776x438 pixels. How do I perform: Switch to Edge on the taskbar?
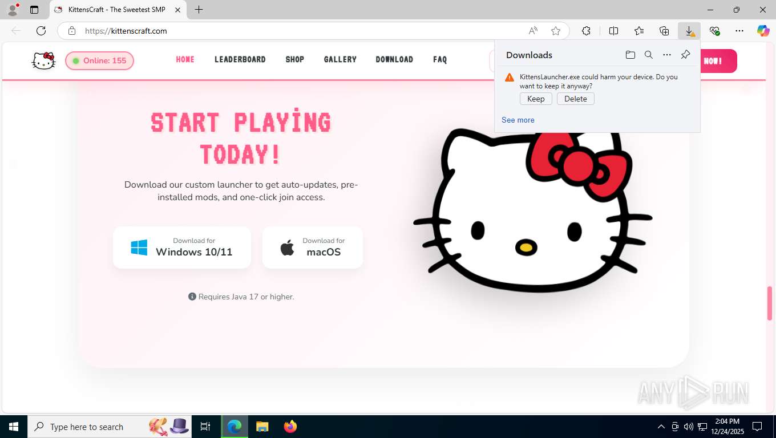[235, 427]
